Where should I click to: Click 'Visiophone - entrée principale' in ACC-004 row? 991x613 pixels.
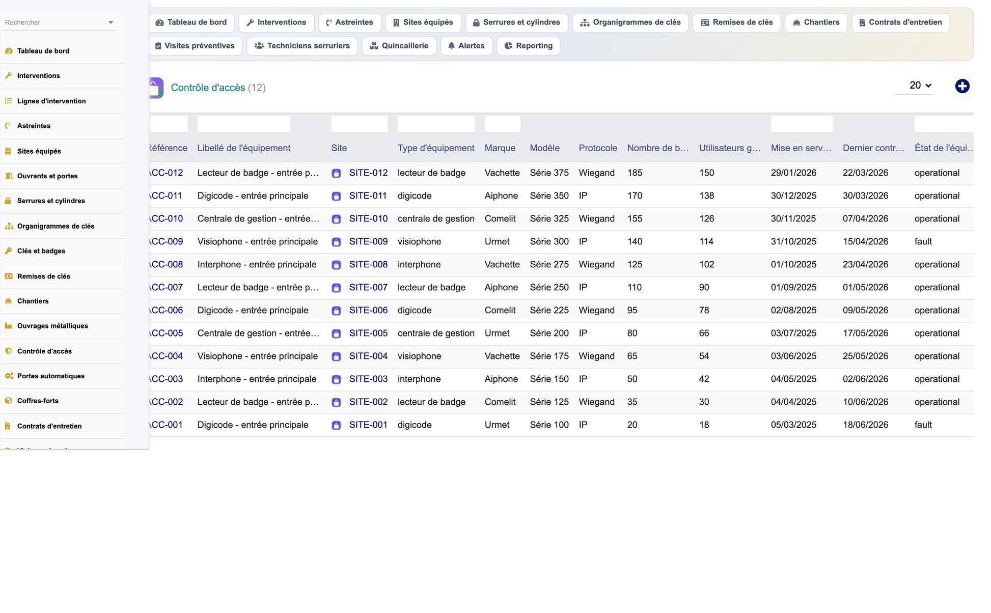pos(258,356)
